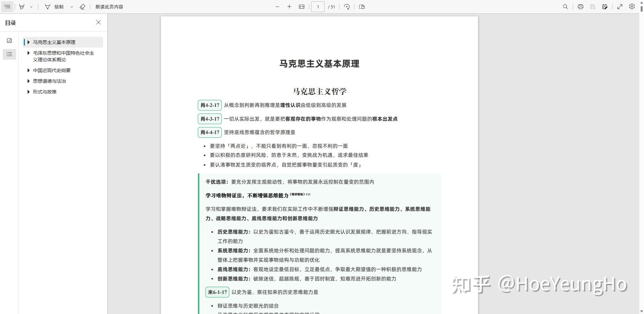This screenshot has height=314, width=644.
Task: Click the 历史思维能力 bullet label
Action: coord(234,232)
